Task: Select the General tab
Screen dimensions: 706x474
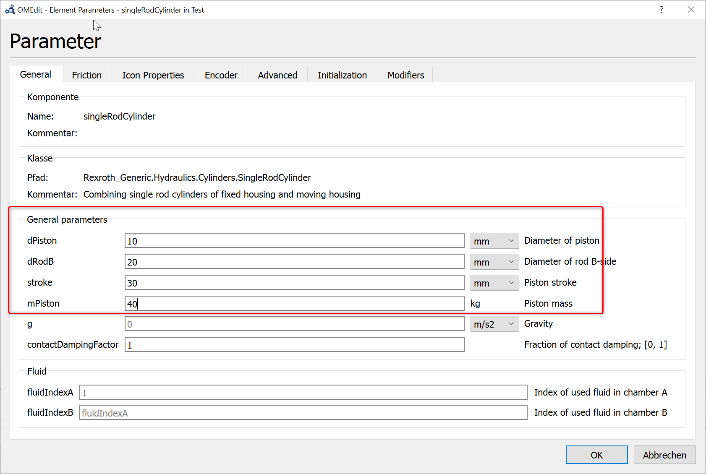Action: [36, 74]
